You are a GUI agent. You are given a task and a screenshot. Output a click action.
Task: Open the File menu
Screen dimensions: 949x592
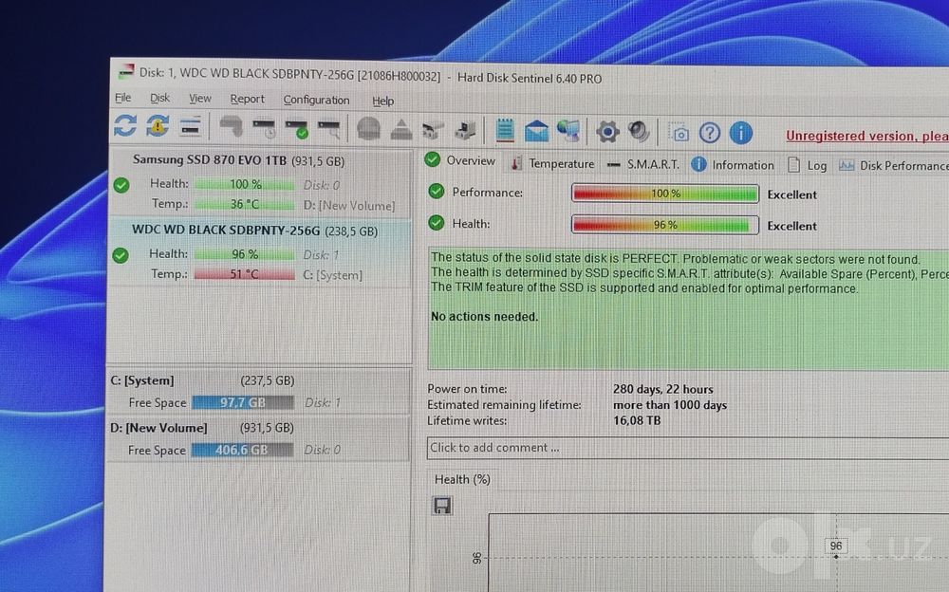(122, 98)
